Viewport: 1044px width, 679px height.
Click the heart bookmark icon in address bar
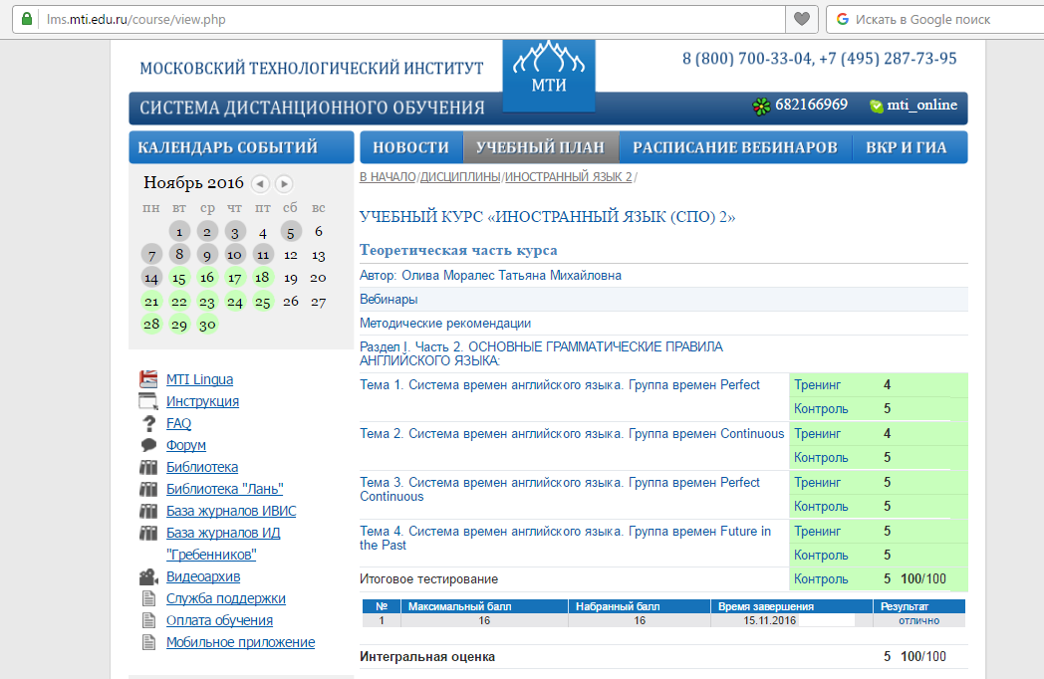pos(802,19)
